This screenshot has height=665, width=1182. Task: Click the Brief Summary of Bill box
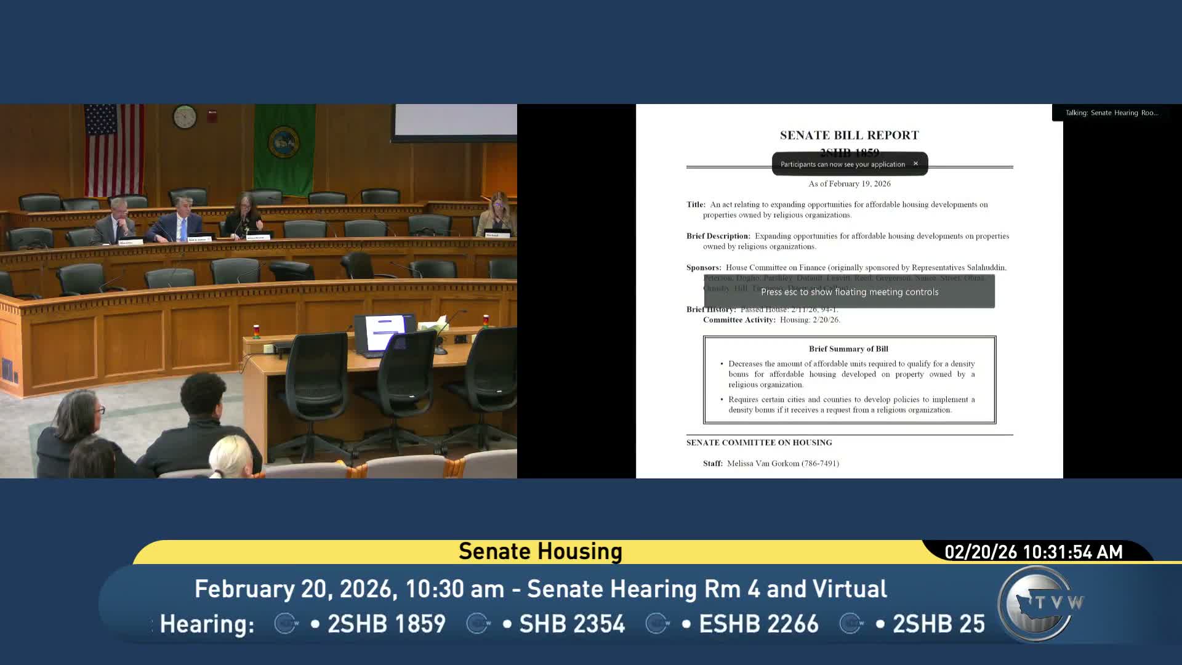point(849,380)
